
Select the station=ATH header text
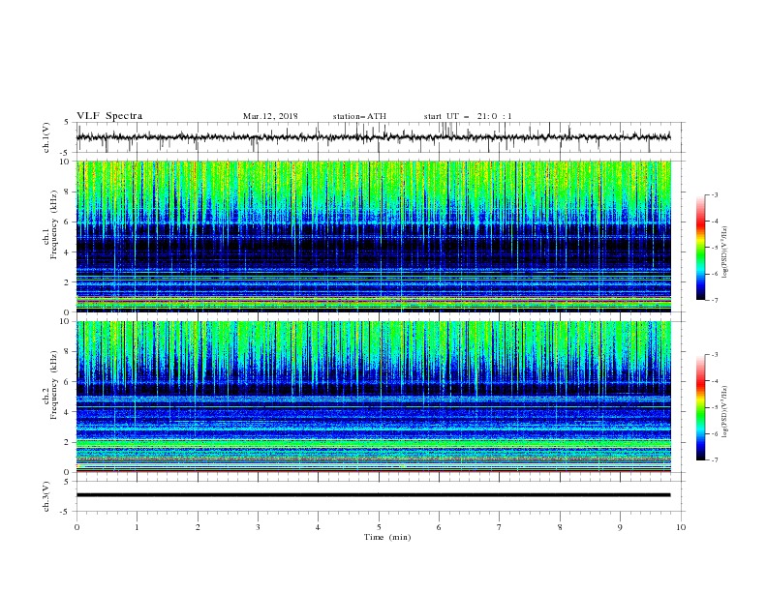359,116
